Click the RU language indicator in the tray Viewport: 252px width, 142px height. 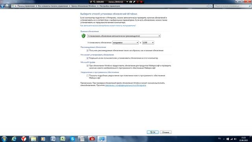[x=220, y=138]
